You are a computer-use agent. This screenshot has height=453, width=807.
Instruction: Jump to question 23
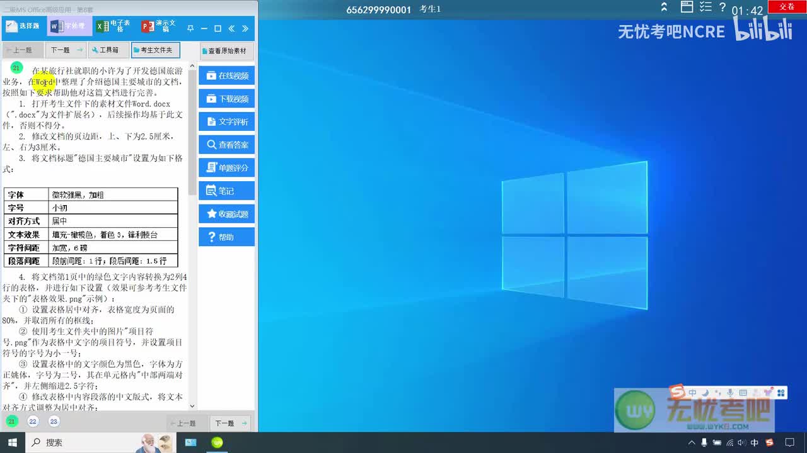(x=54, y=422)
